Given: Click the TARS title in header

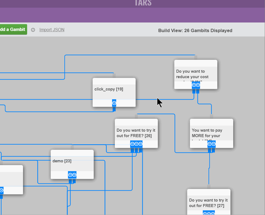Looking at the screenshot, I should (143, 3).
